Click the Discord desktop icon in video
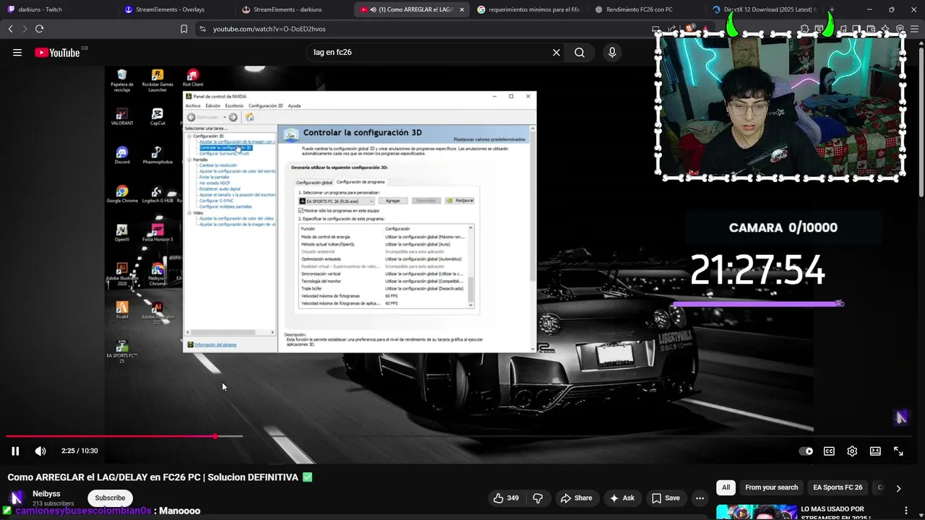 [x=122, y=155]
